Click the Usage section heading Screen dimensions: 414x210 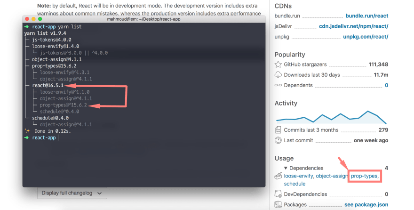pos(284,158)
